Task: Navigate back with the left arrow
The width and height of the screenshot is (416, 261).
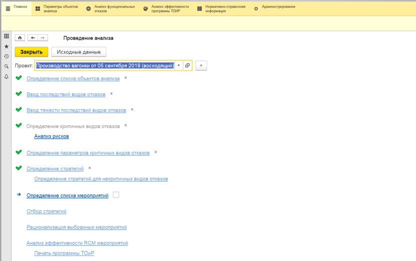Action: (33, 38)
